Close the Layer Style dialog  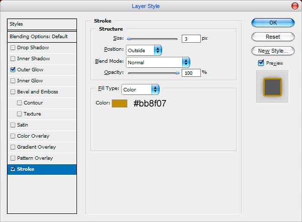click(x=294, y=6)
